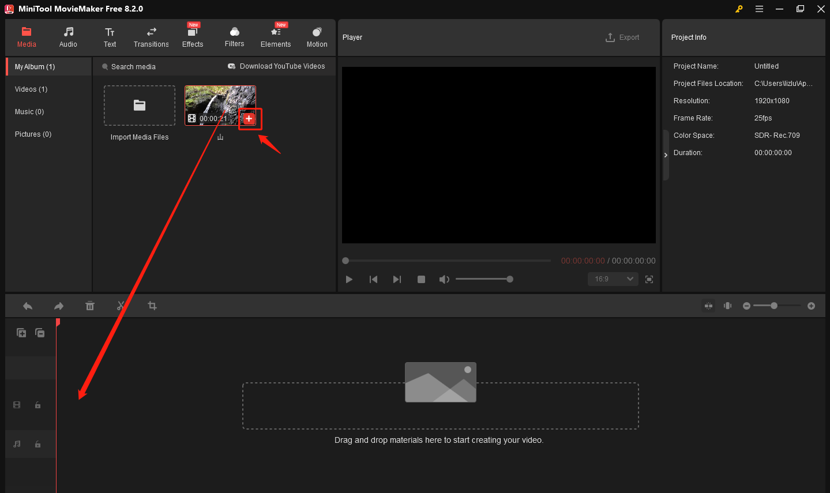This screenshot has height=493, width=830.
Task: Click the project files location path
Action: pyautogui.click(x=783, y=84)
